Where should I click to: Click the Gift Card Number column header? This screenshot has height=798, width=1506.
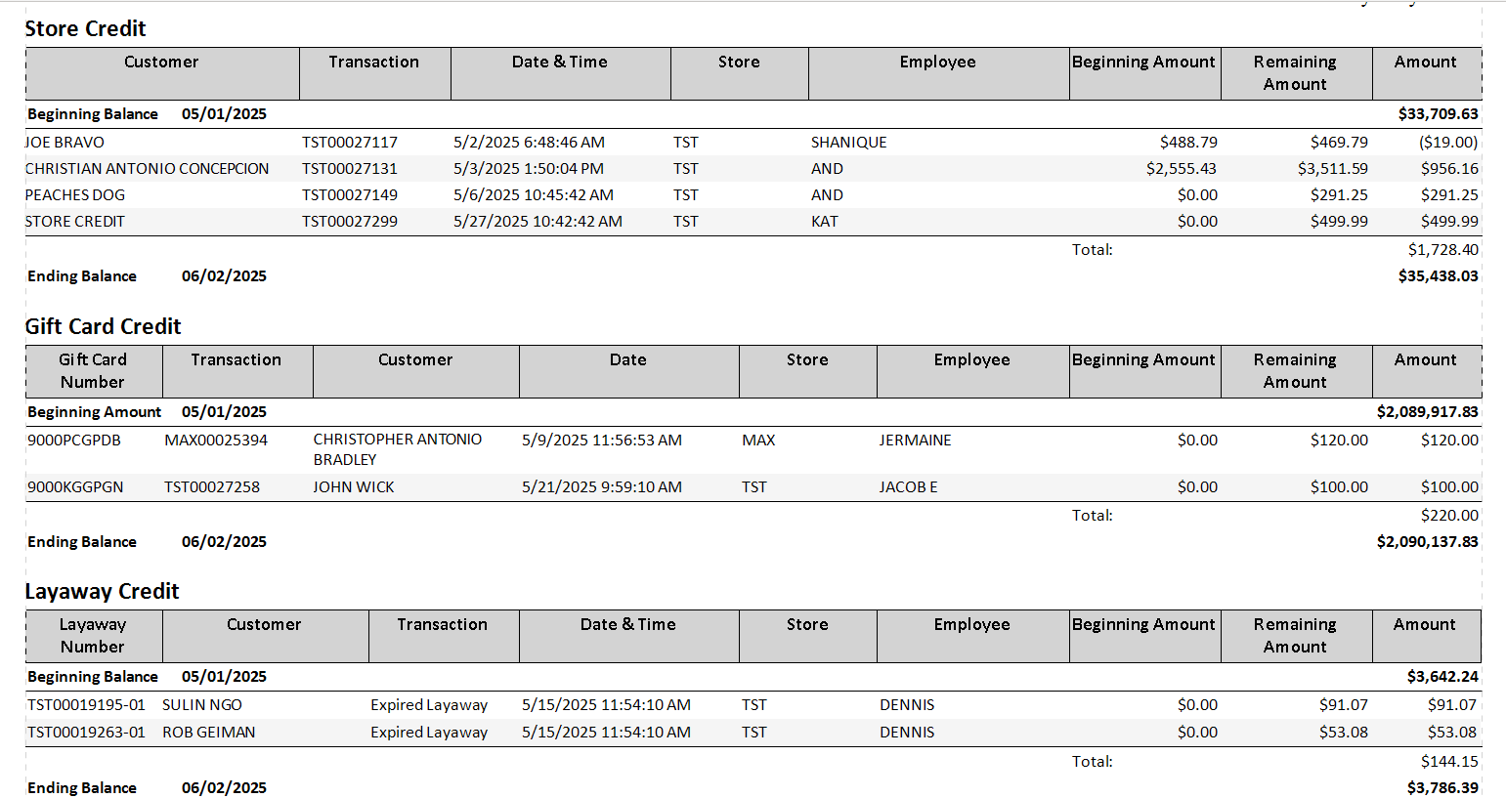(93, 371)
